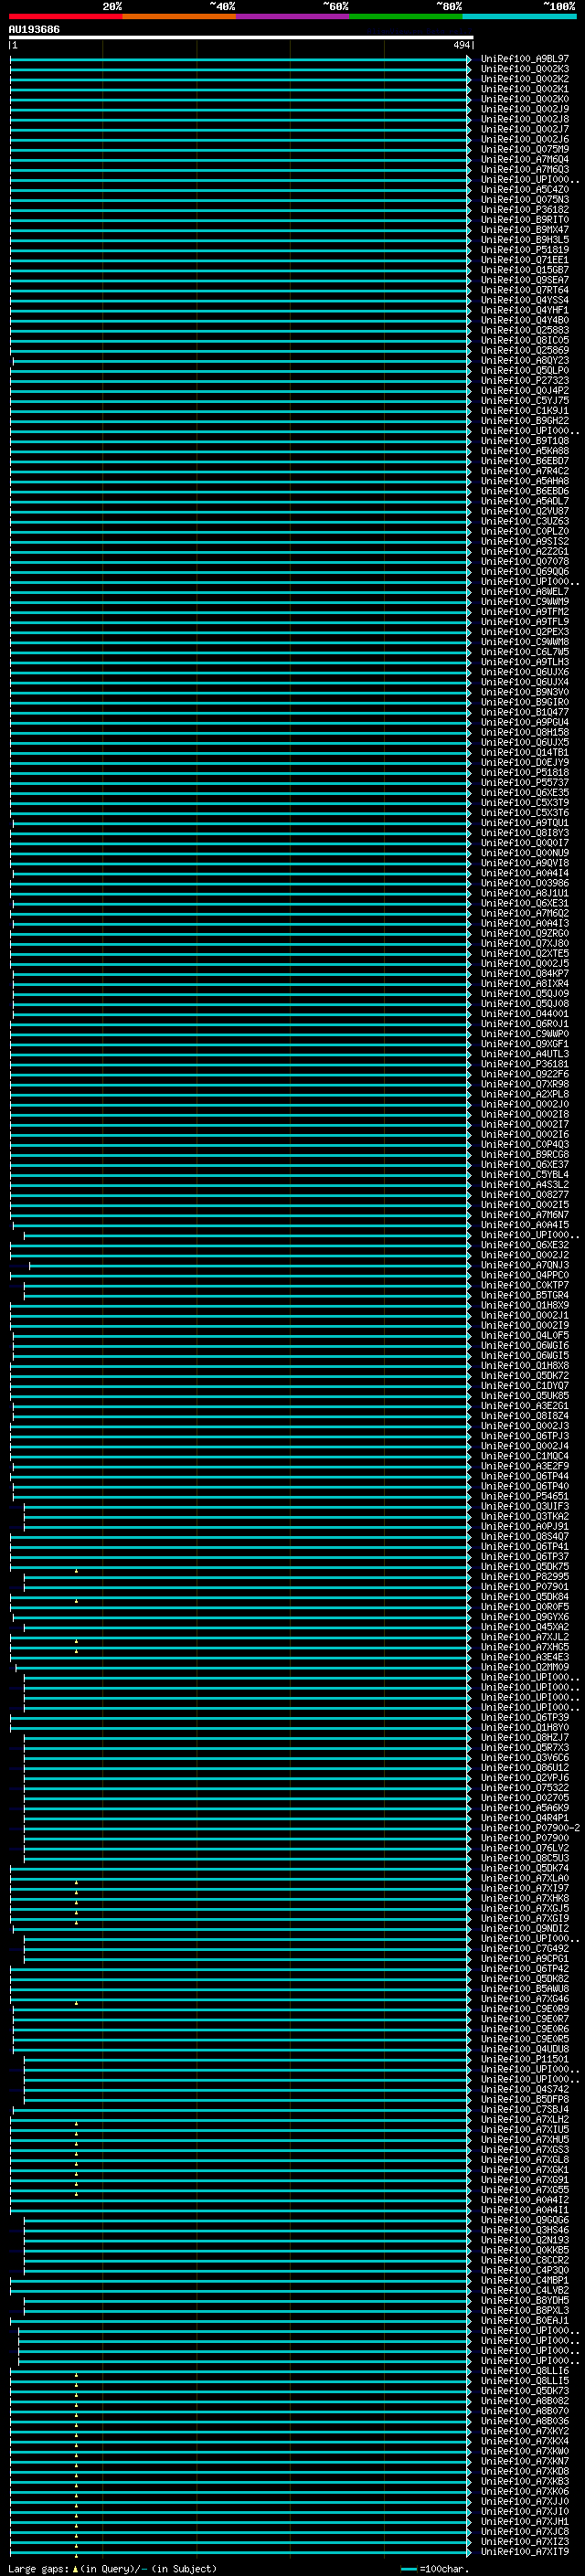This screenshot has height=2576, width=585.
Task: Open hit UniRef100_Q2MM09
Action: pyautogui.click(x=524, y=1668)
